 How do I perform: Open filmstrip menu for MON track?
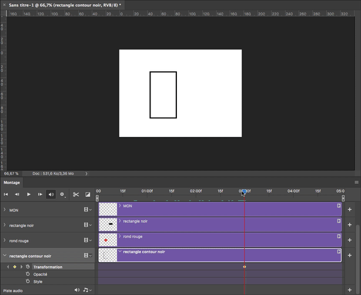tap(88, 210)
